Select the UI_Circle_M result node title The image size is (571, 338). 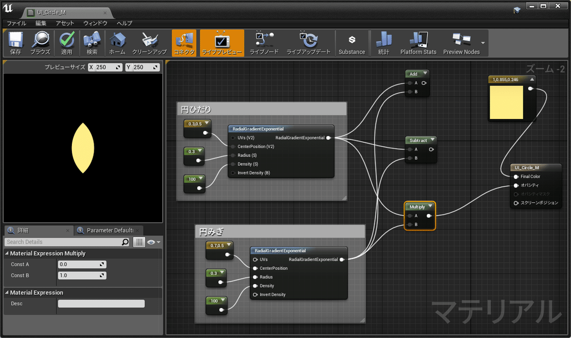(x=527, y=168)
